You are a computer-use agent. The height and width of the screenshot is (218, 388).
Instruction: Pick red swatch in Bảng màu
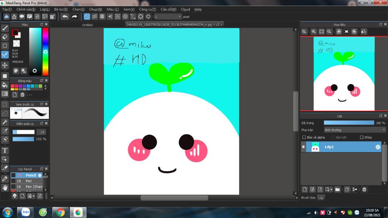click(x=13, y=86)
